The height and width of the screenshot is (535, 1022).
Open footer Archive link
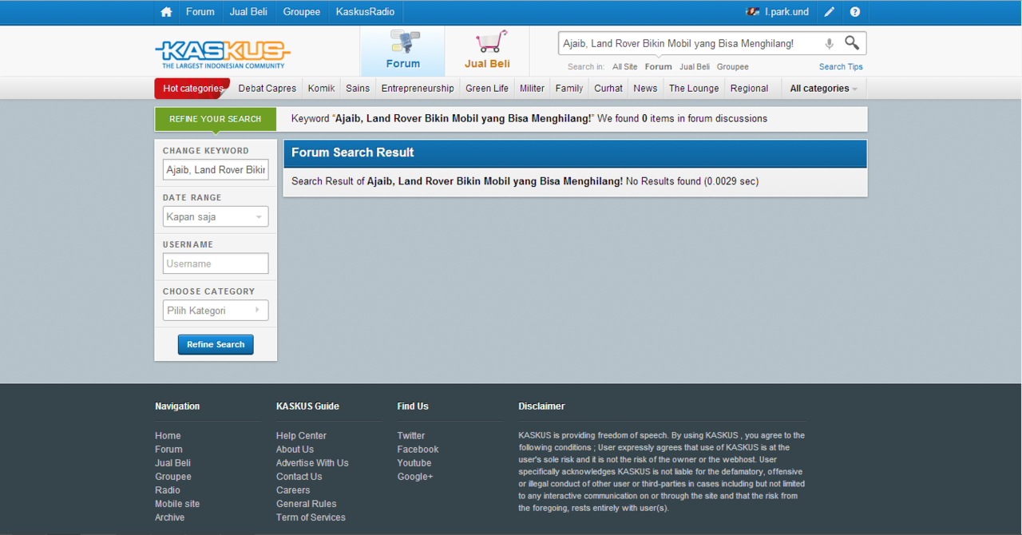pyautogui.click(x=169, y=517)
